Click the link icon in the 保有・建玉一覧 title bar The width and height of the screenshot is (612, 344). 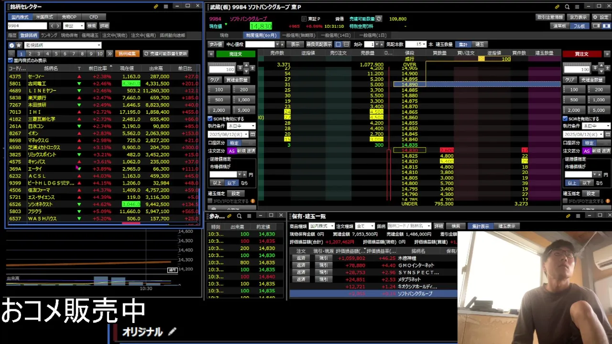click(568, 216)
